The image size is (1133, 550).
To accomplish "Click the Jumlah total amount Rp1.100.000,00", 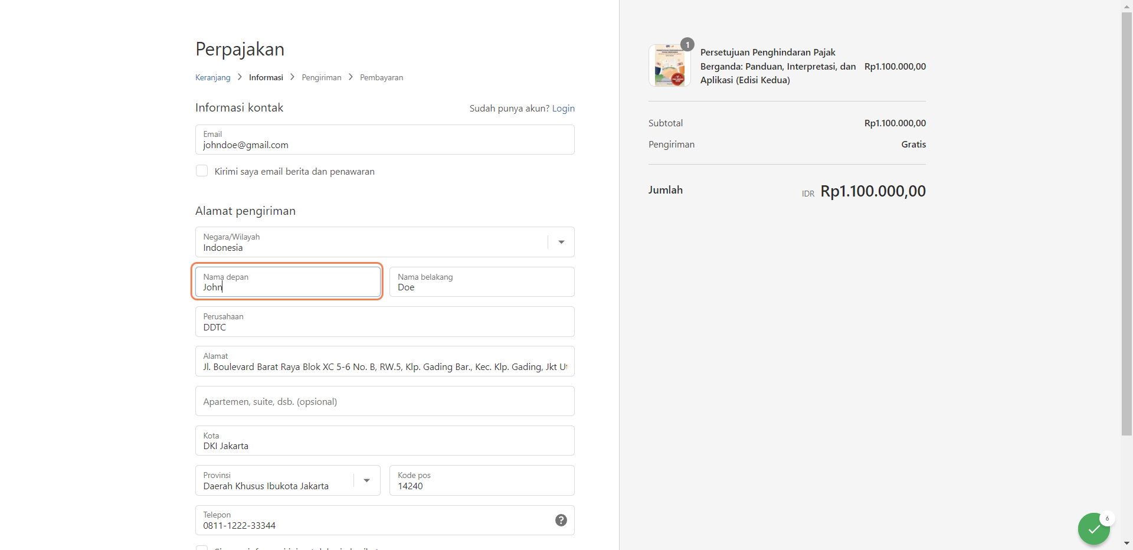I will point(873,191).
